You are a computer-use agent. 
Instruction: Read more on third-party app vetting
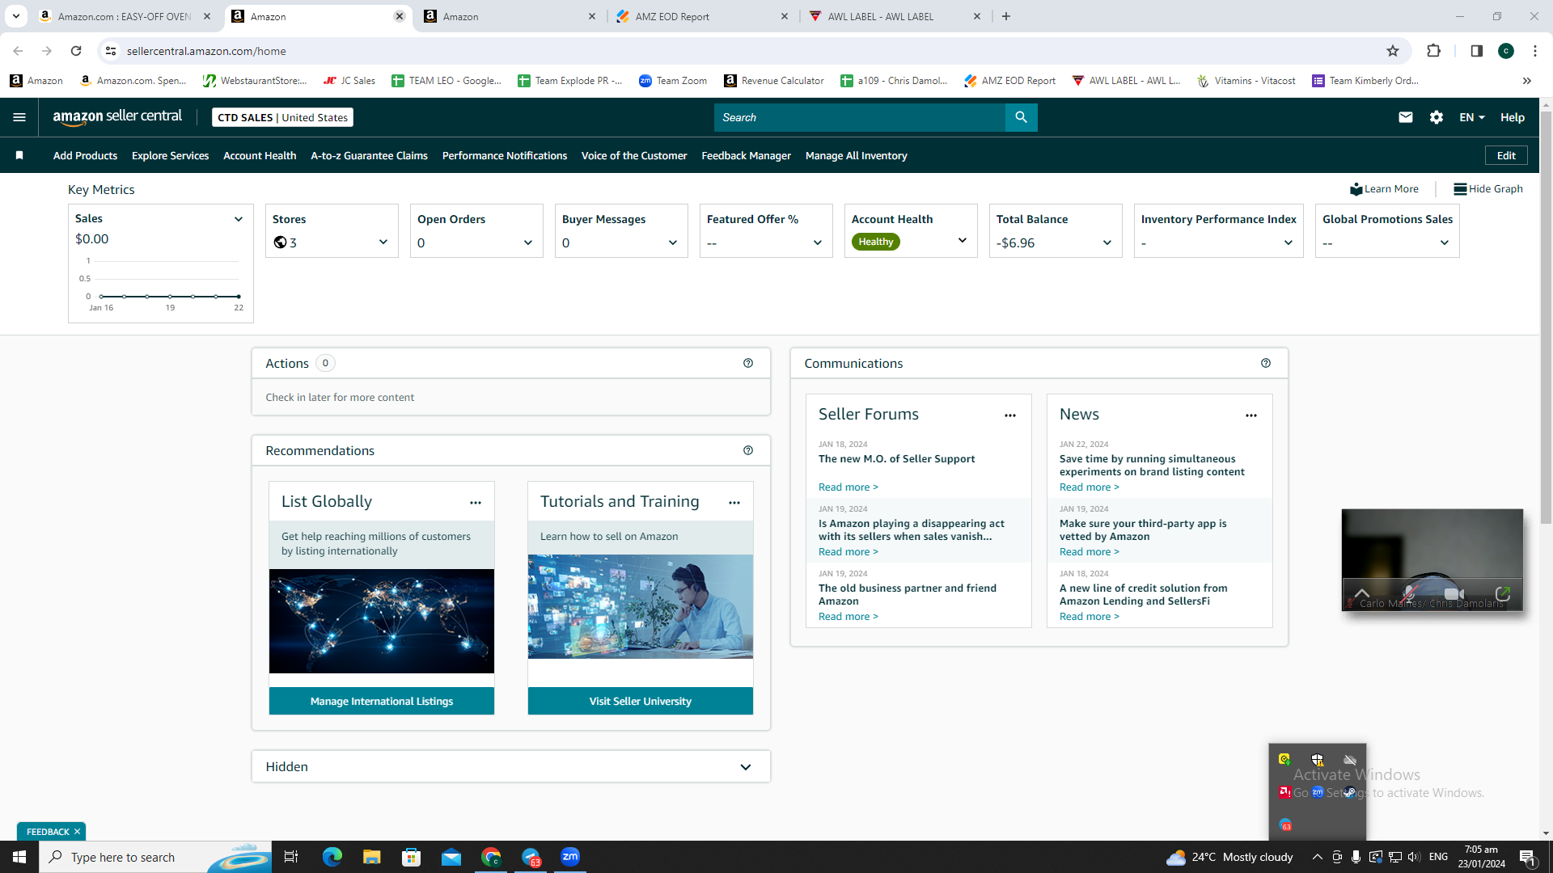1089,551
